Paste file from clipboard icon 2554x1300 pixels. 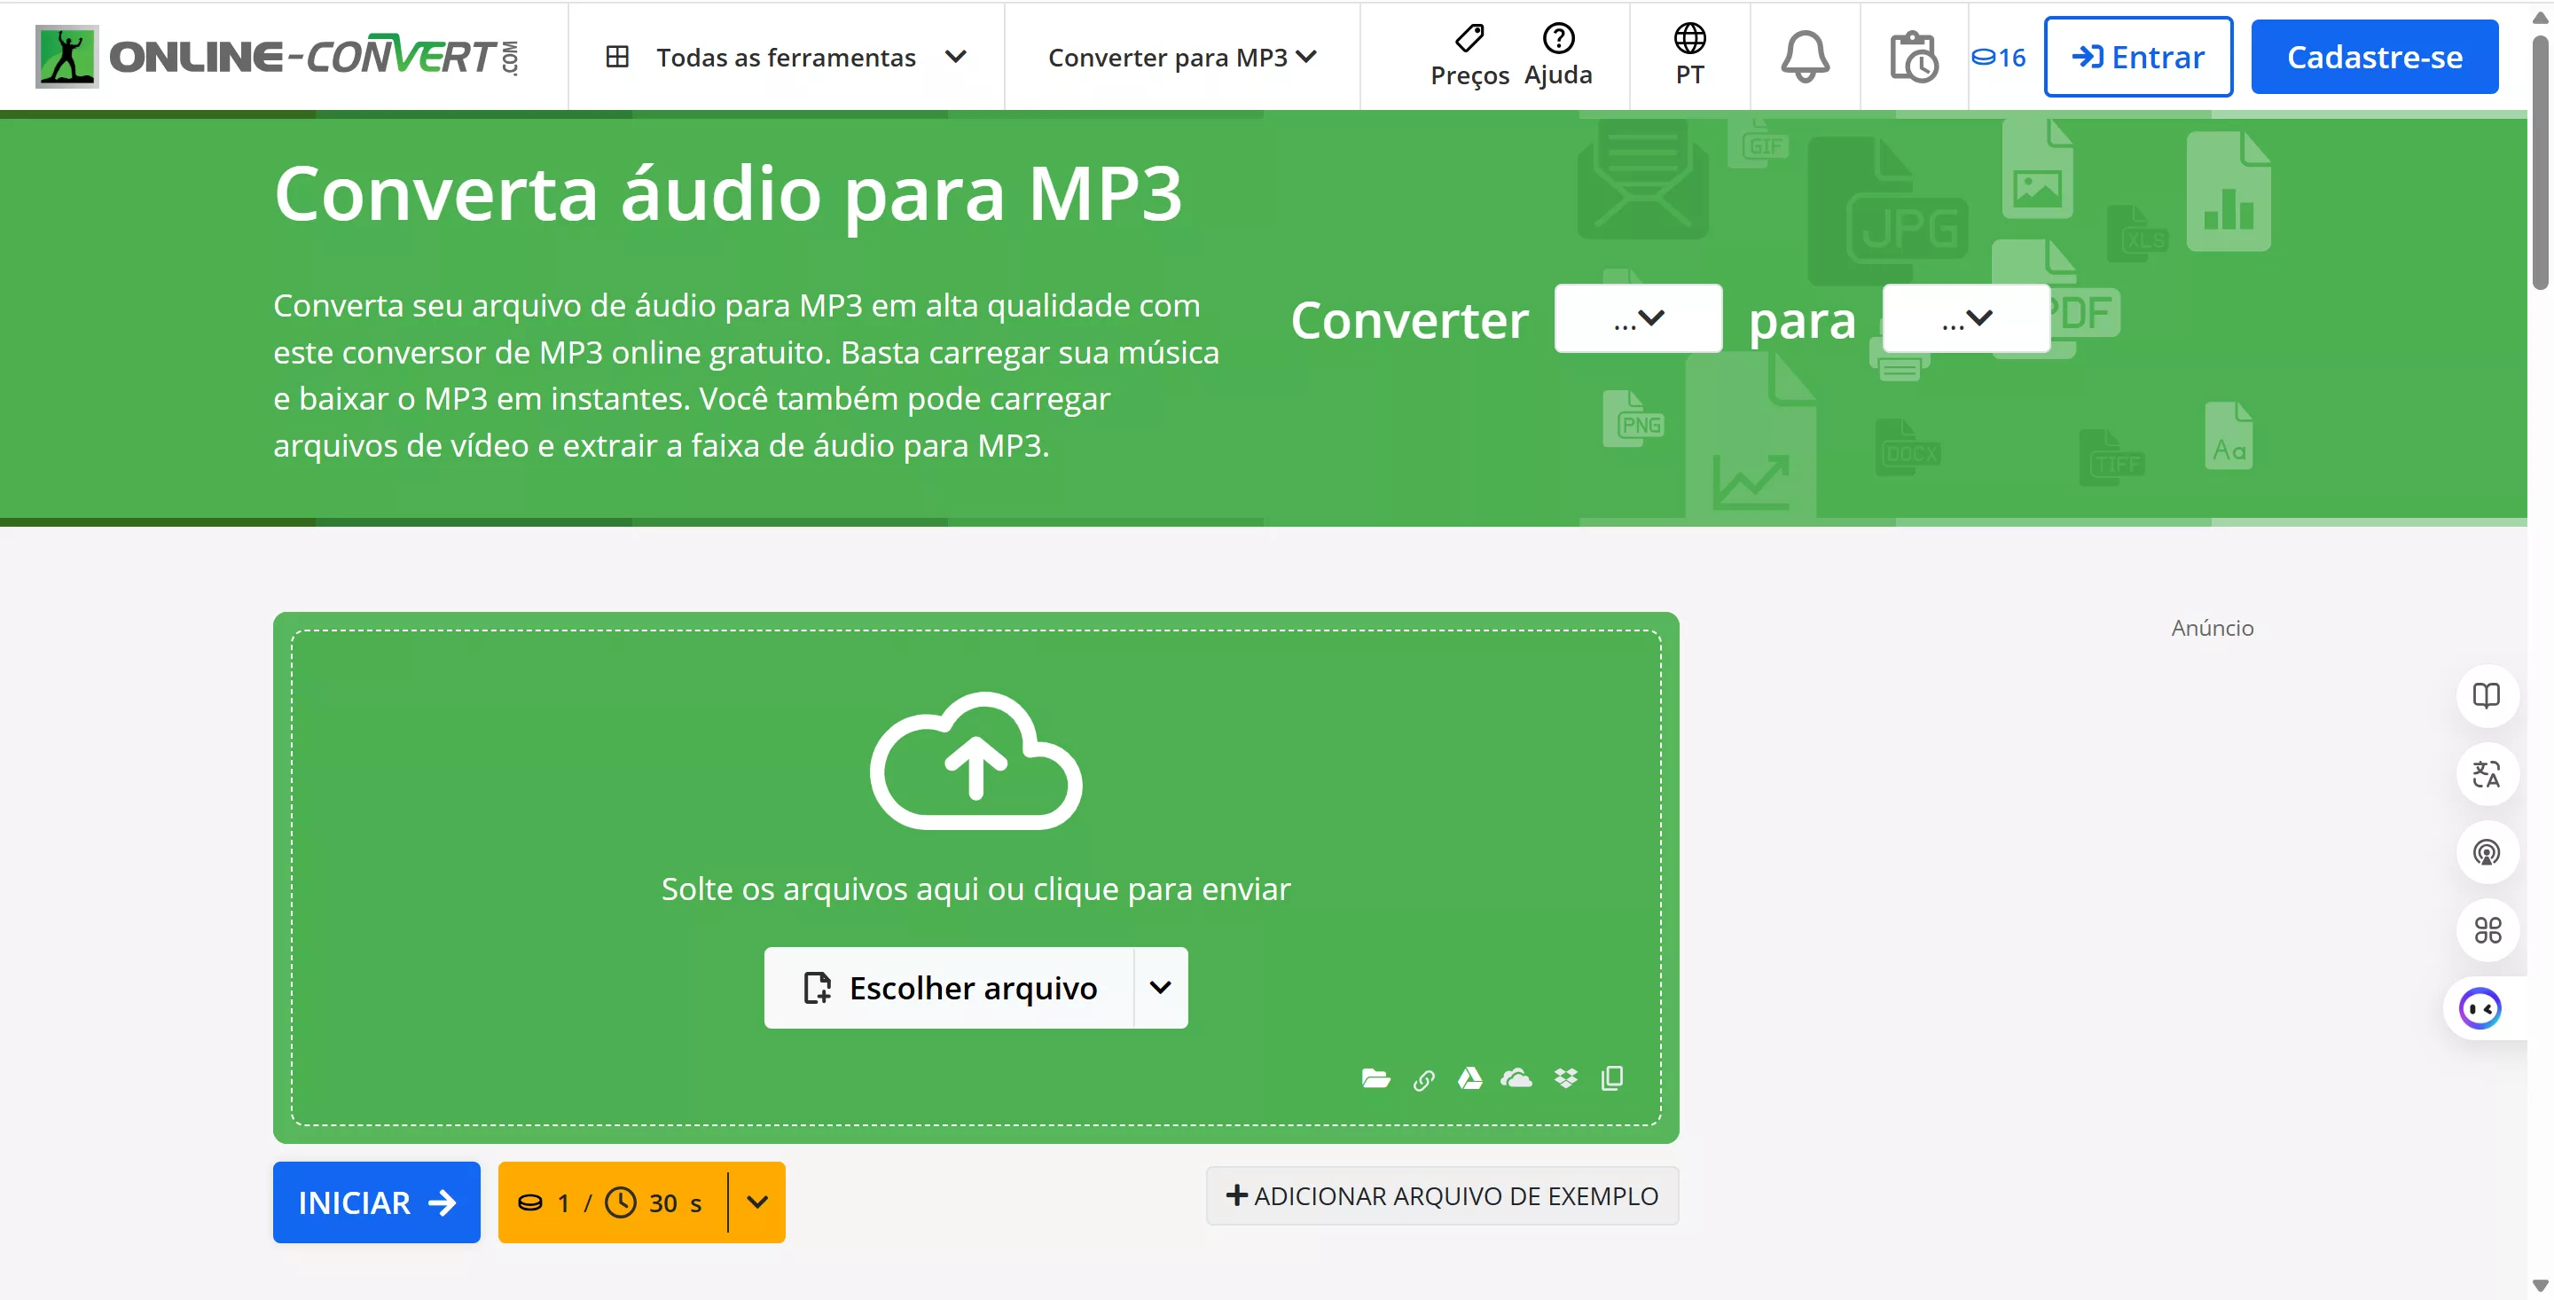1612,1079
